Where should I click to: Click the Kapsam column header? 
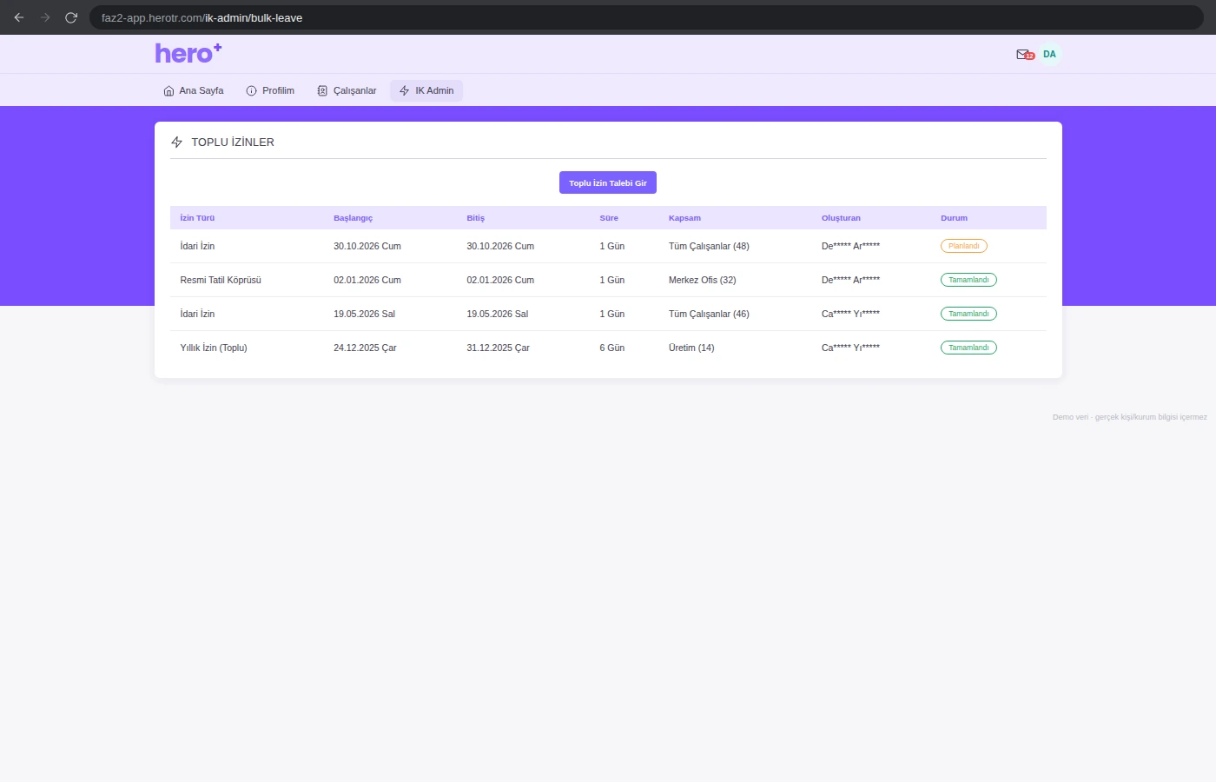coord(684,218)
